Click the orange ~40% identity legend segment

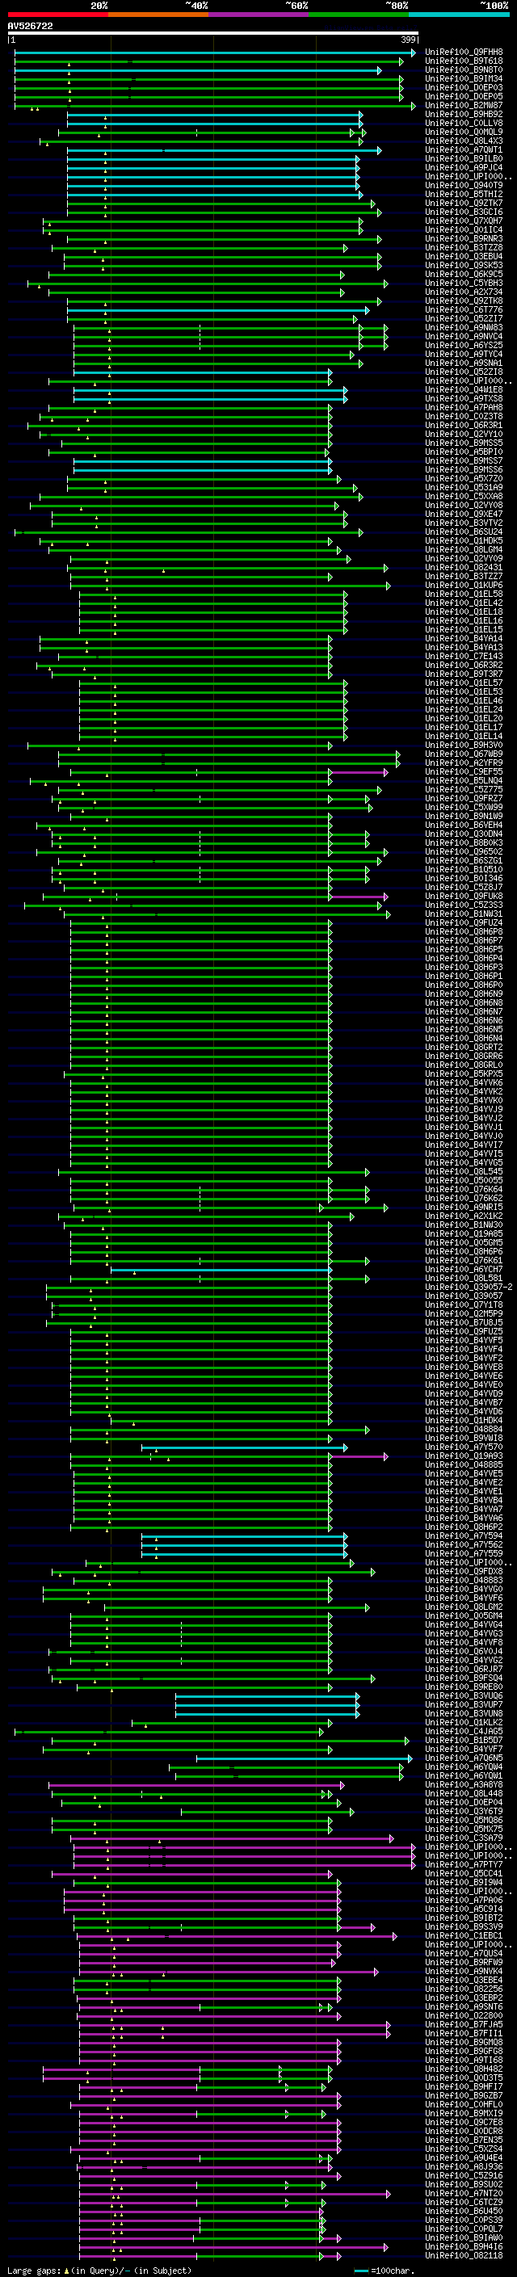(x=158, y=15)
